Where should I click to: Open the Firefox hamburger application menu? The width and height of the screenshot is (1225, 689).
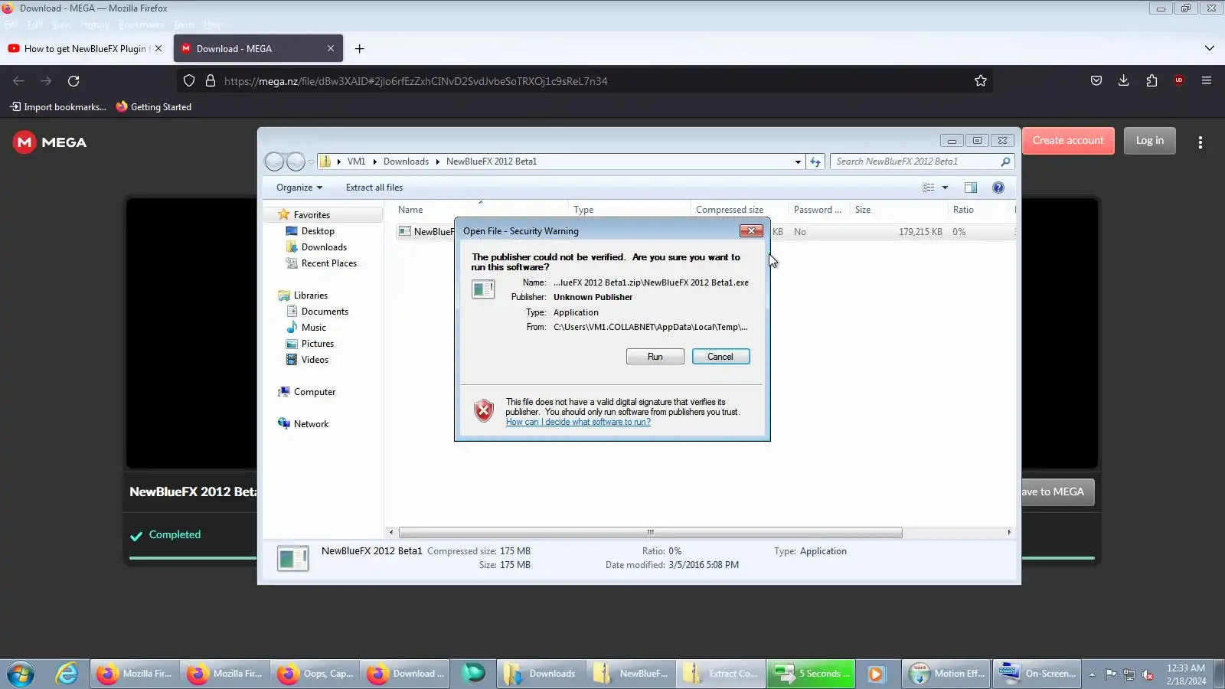pyautogui.click(x=1207, y=81)
